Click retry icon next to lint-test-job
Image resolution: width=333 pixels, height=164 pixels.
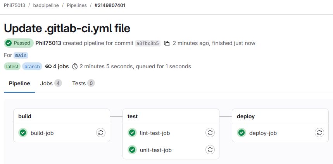pos(210,133)
